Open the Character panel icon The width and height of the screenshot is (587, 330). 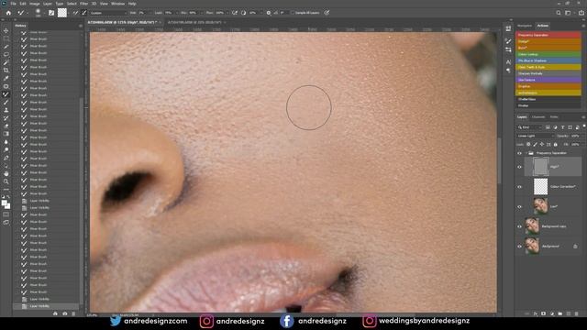tap(508, 61)
